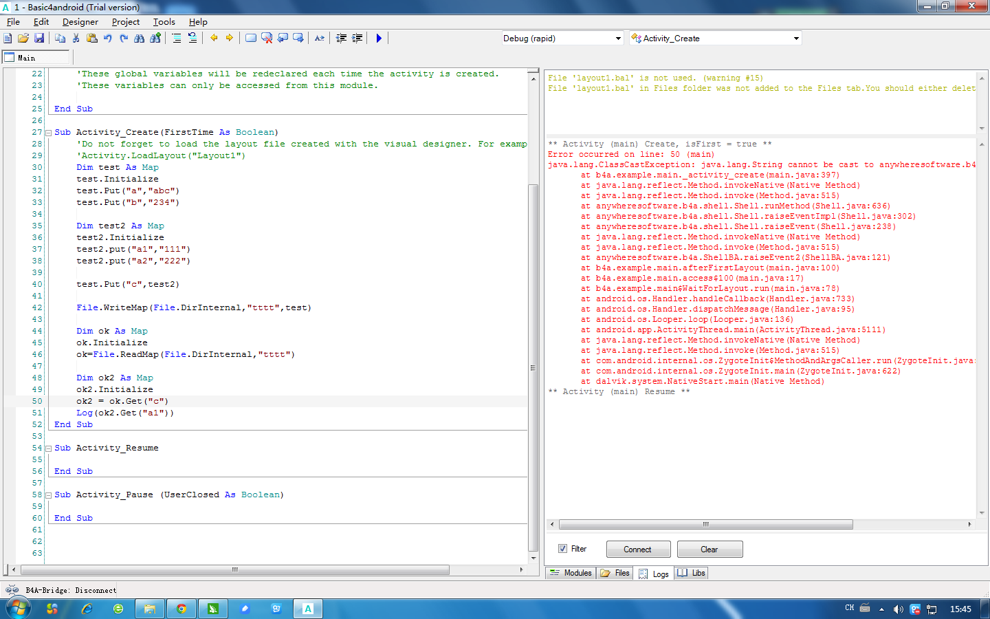The width and height of the screenshot is (990, 619).
Task: Open Chrome from the Windows taskbar
Action: tap(181, 609)
